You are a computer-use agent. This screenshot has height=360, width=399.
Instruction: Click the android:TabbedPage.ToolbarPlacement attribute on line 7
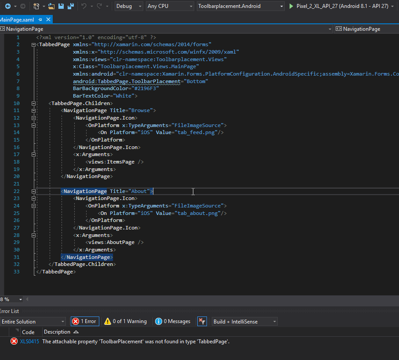[x=127, y=81]
